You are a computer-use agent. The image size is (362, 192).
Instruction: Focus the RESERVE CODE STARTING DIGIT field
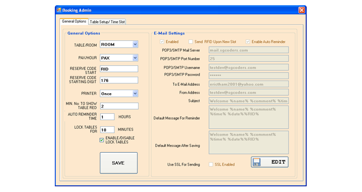(119, 80)
